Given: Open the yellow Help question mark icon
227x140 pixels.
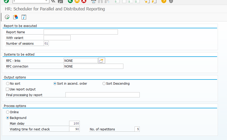Looking at the screenshot, I should coord(164,1).
